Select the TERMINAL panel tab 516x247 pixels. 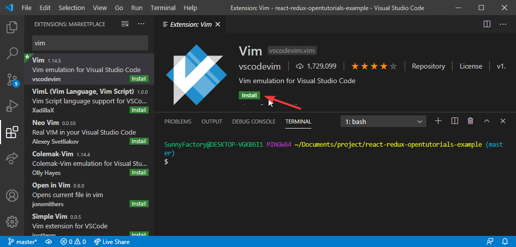[x=298, y=121]
